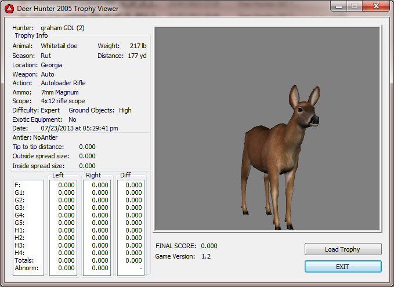Click the 4x12 rifle scope text
Screen dimensions: 394x287
[63, 101]
